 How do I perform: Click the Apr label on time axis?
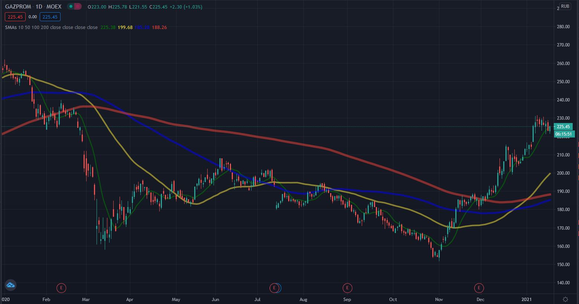130,299
